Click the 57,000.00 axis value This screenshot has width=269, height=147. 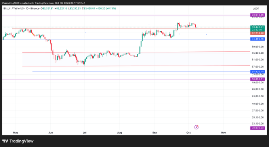258,66
